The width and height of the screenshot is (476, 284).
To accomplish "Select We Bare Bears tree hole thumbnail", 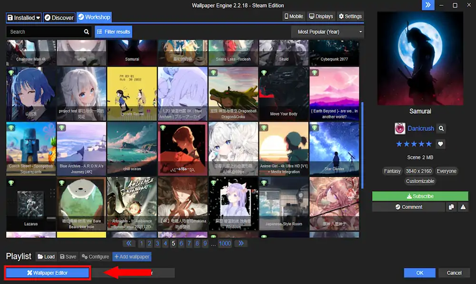I will (81, 204).
